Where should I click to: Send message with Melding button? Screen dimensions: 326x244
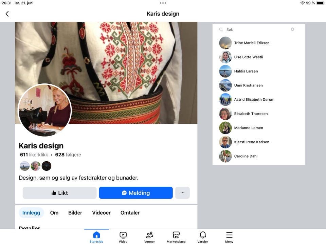[136, 193]
